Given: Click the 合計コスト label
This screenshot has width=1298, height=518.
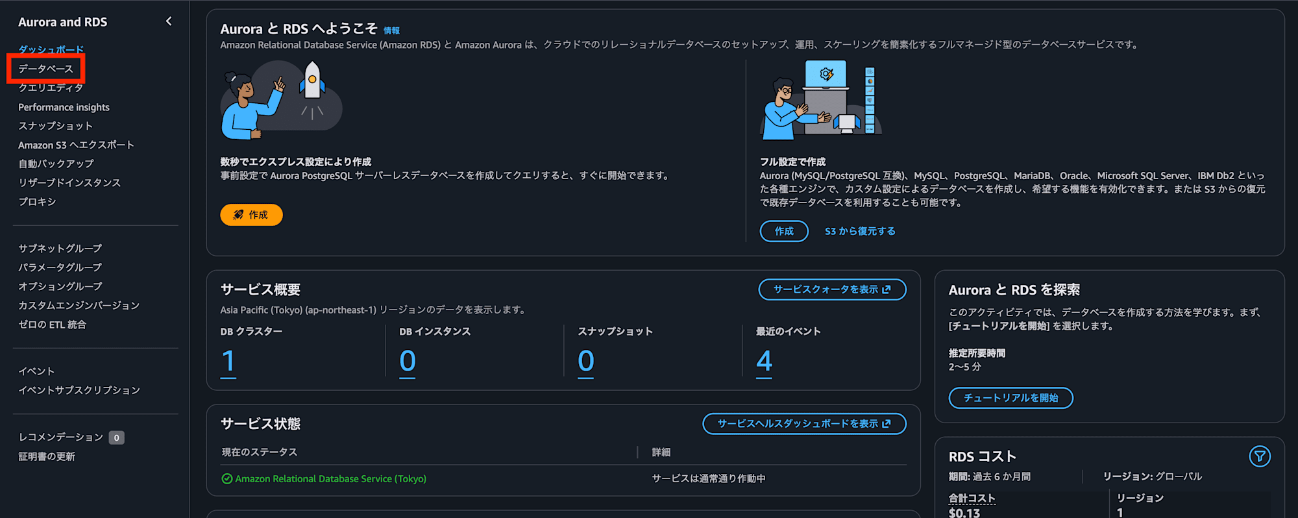Looking at the screenshot, I should pyautogui.click(x=972, y=499).
